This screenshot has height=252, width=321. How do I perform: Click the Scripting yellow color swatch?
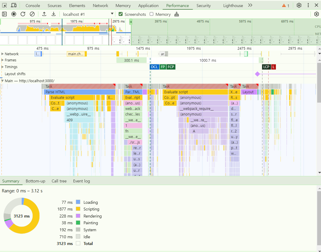(x=78, y=209)
